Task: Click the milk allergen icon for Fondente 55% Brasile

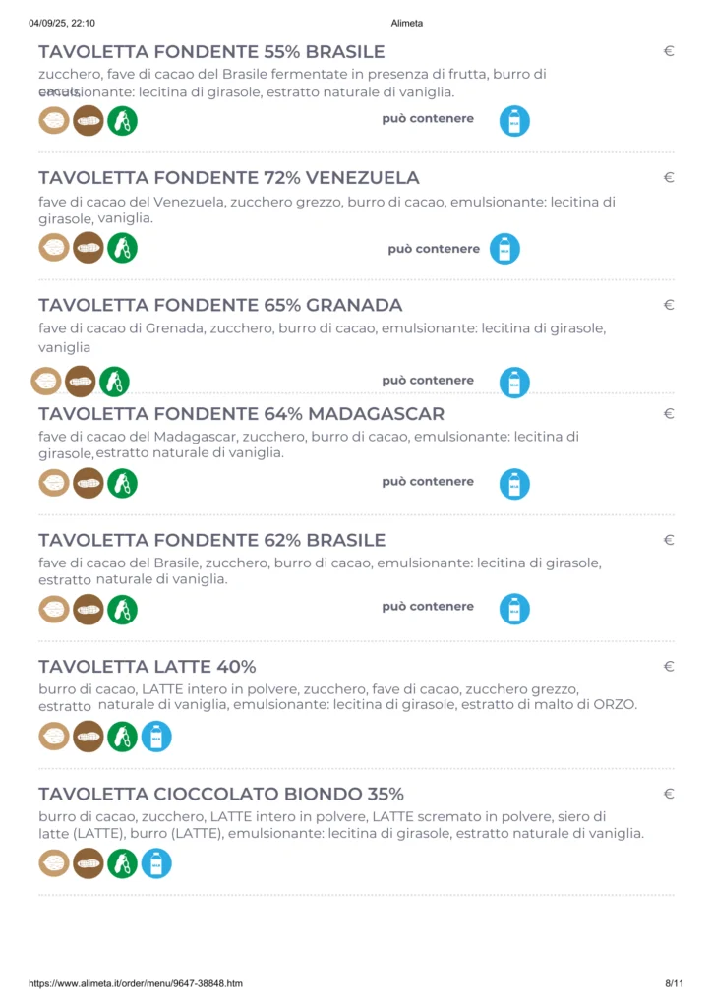Action: [514, 121]
